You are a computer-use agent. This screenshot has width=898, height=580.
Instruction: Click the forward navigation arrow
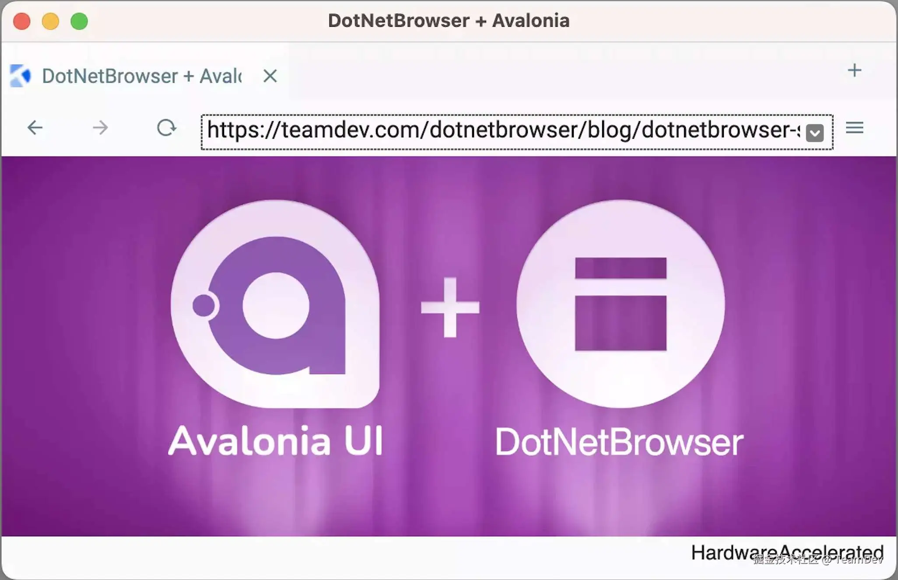(x=100, y=128)
